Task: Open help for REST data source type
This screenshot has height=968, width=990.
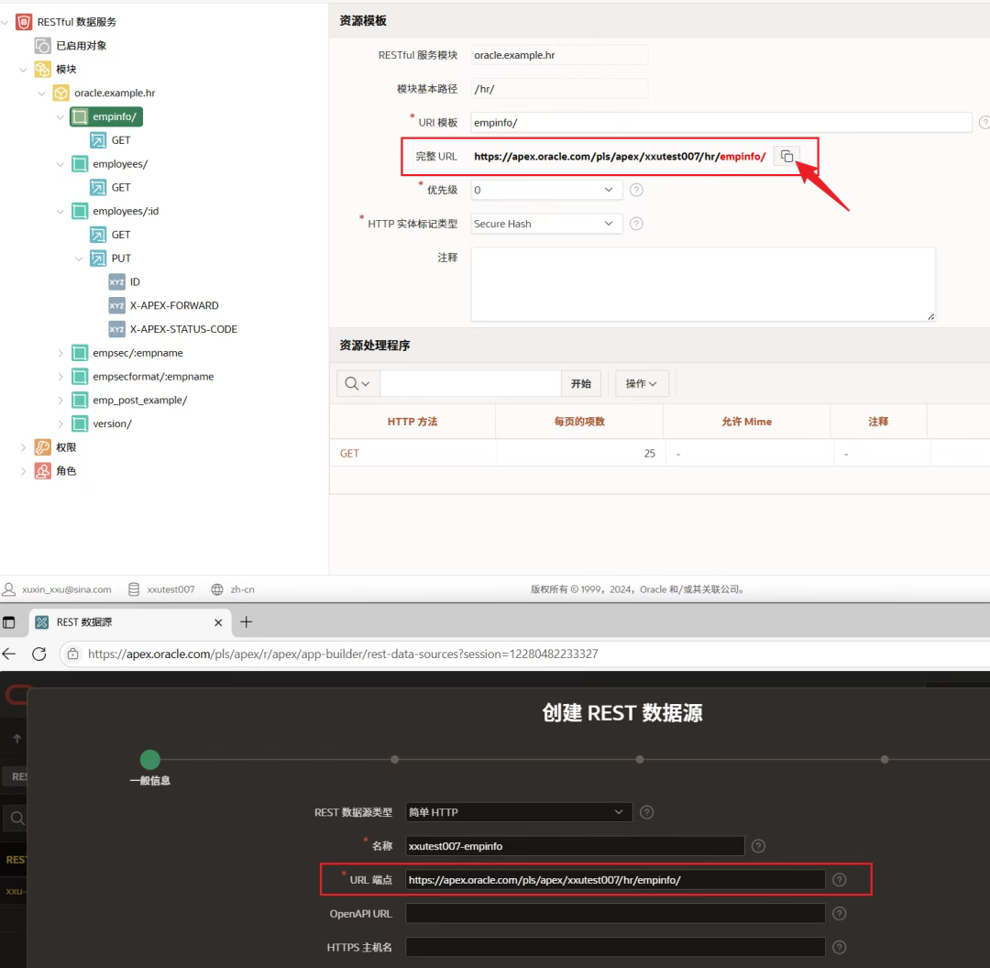Action: (646, 812)
